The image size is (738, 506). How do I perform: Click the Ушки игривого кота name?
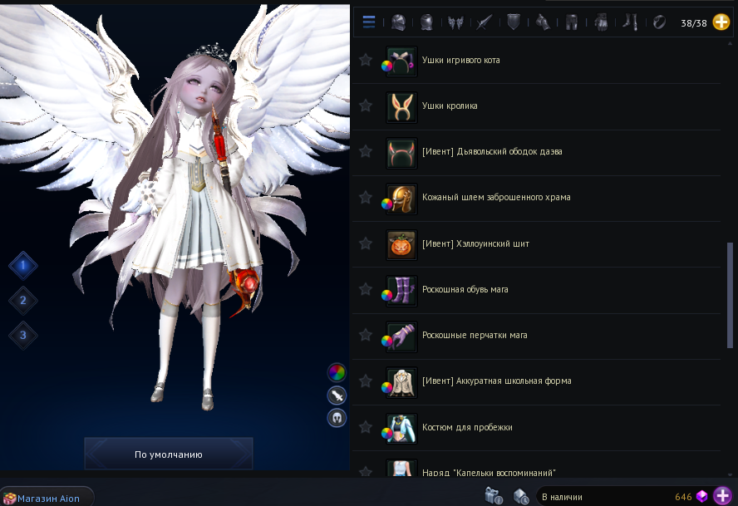click(460, 61)
